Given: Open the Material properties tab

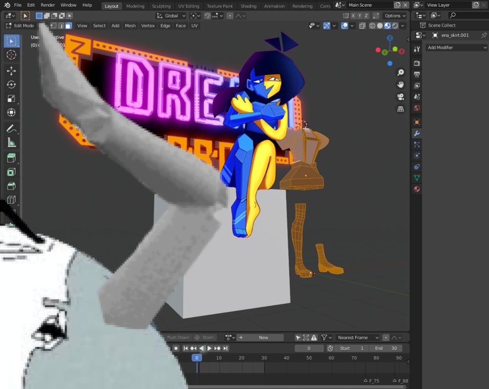Looking at the screenshot, I should point(417,189).
